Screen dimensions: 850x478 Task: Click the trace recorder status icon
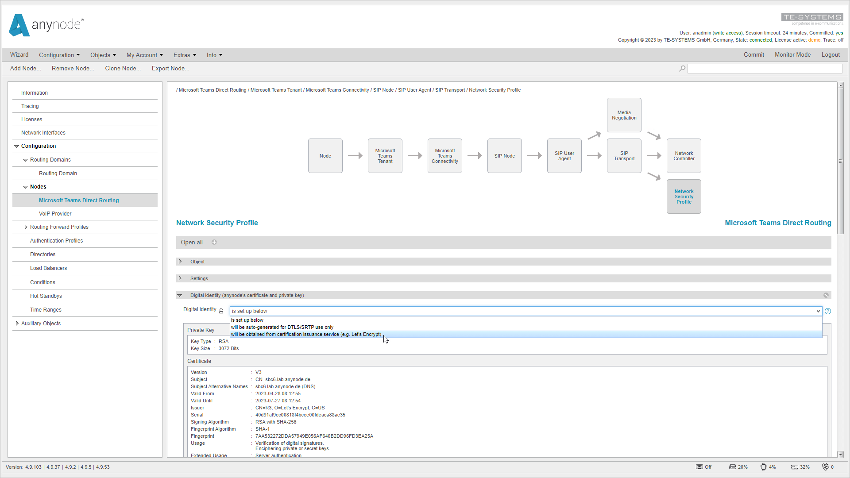tap(699, 467)
